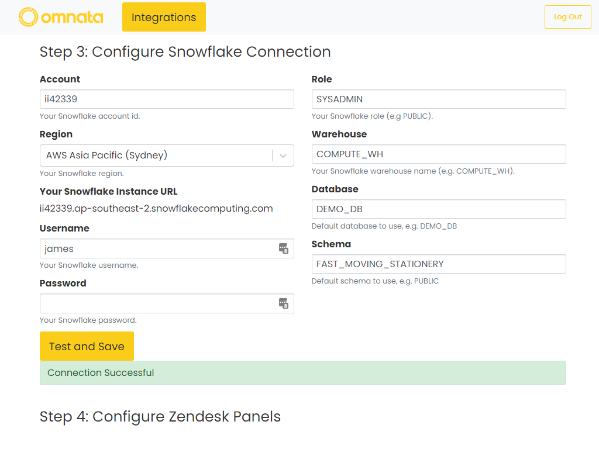The width and height of the screenshot is (599, 449).
Task: Click the 'Step 4: Configure Zendesk Panels' heading
Action: tap(160, 416)
